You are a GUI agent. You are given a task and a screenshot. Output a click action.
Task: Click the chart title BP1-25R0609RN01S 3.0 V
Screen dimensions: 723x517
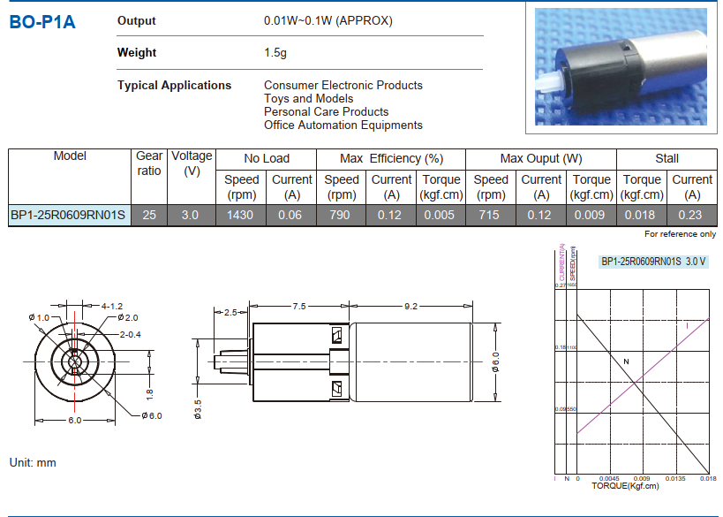(653, 262)
